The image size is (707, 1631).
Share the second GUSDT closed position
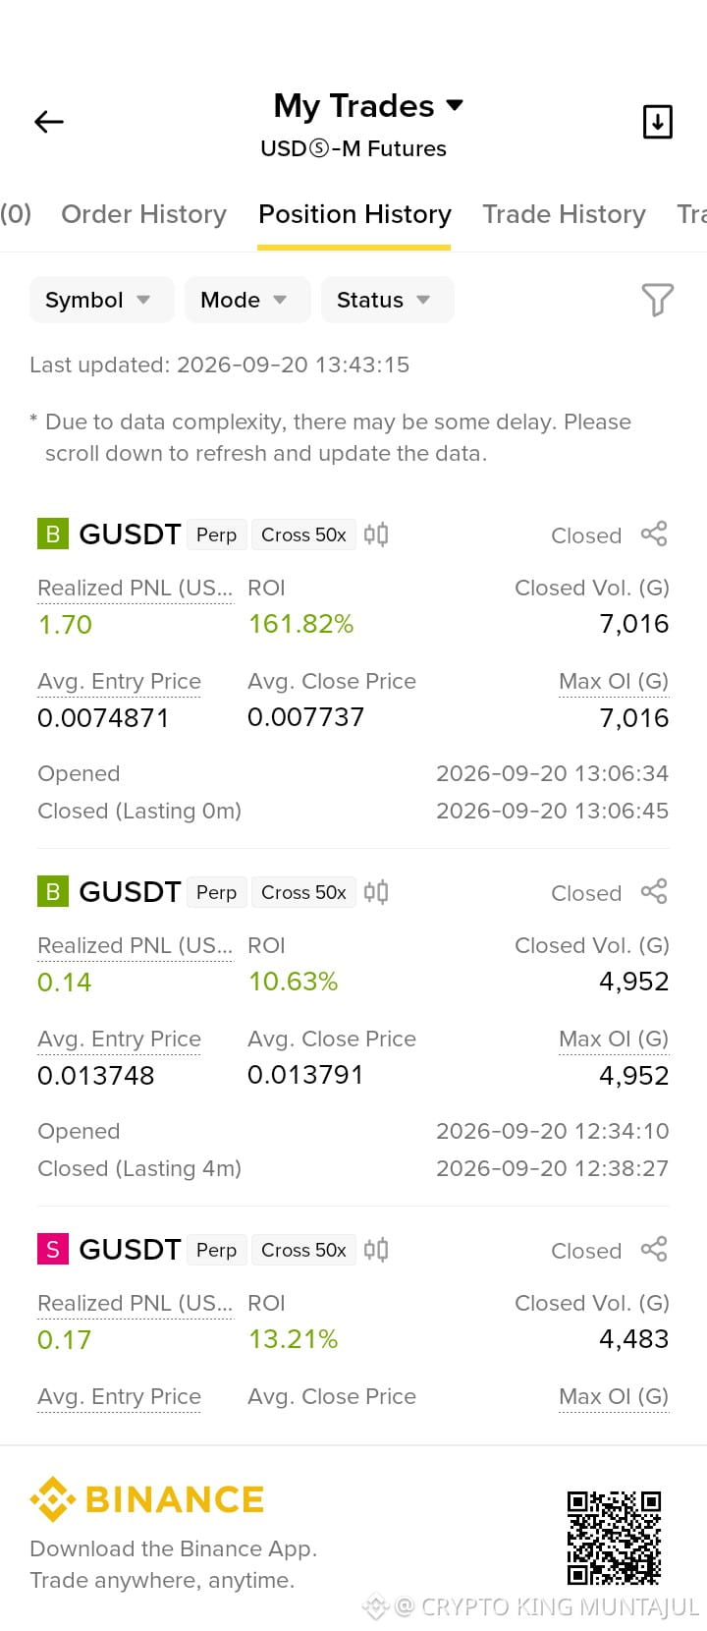[654, 892]
